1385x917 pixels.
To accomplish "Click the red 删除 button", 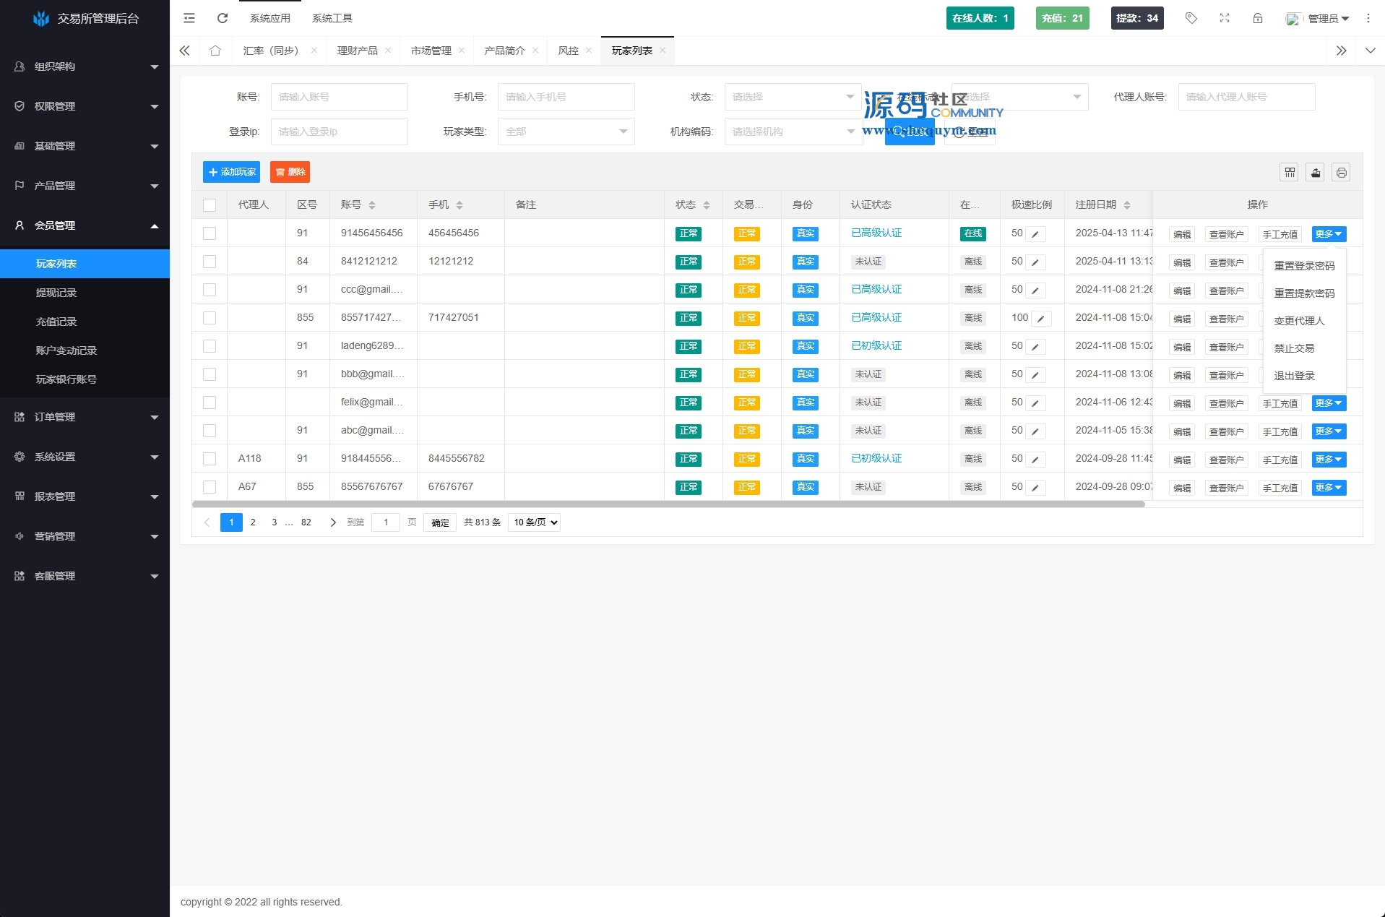I will [x=290, y=172].
